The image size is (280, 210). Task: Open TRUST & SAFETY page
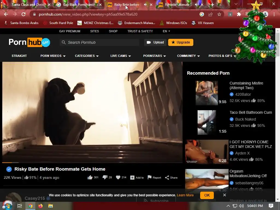(140, 31)
